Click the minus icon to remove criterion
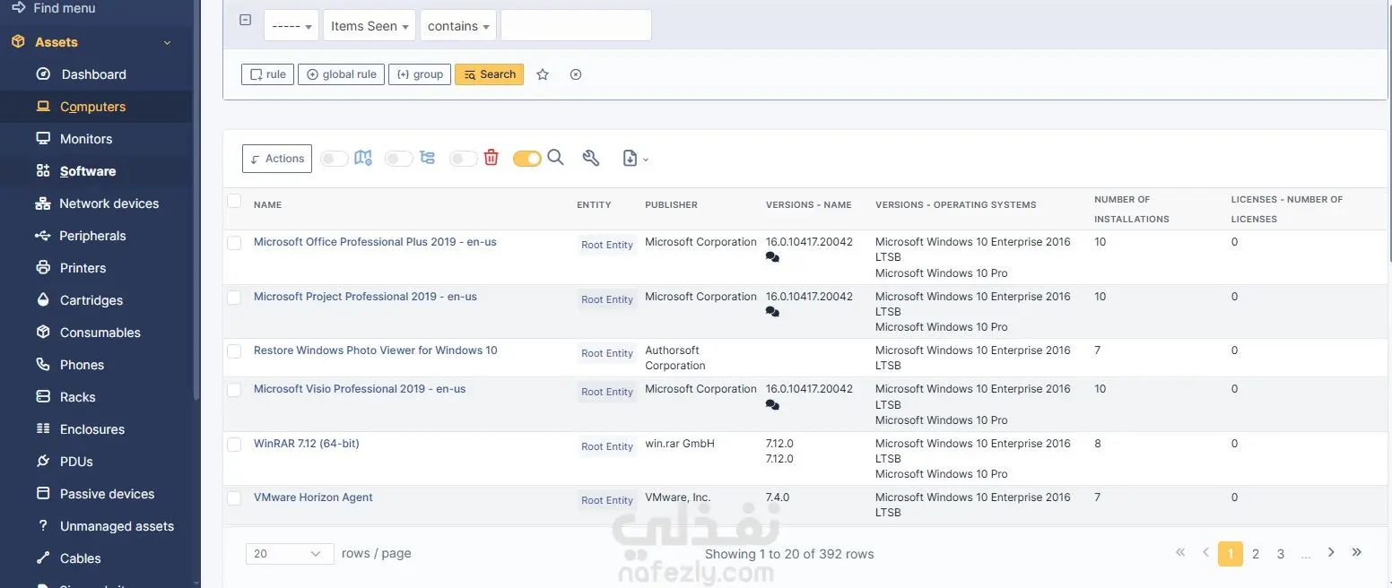Screen dimensions: 1392x588 [x=245, y=20]
